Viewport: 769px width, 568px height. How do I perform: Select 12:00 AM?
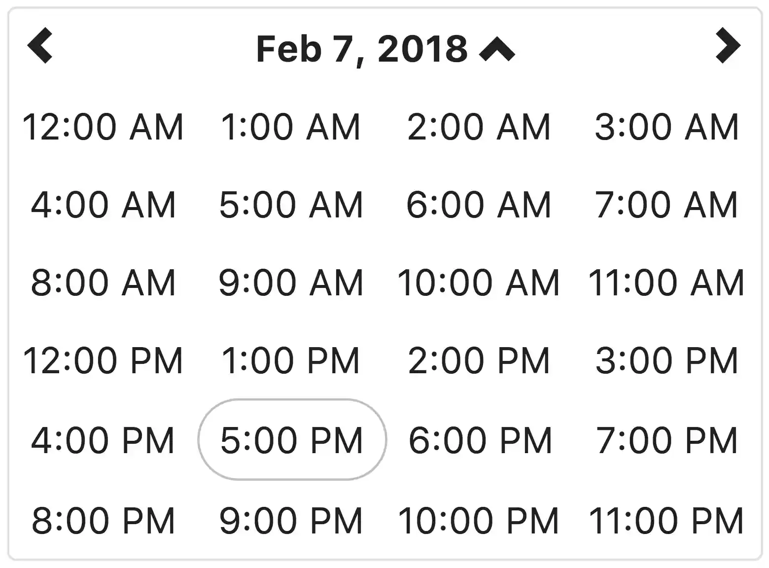coord(105,127)
